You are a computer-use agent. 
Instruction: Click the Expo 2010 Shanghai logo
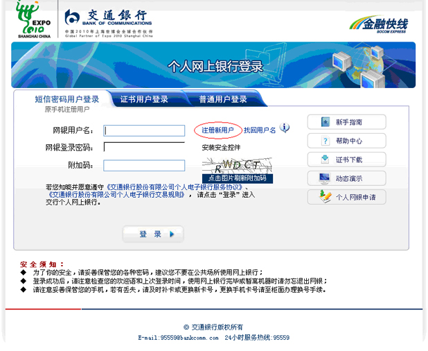(x=34, y=19)
